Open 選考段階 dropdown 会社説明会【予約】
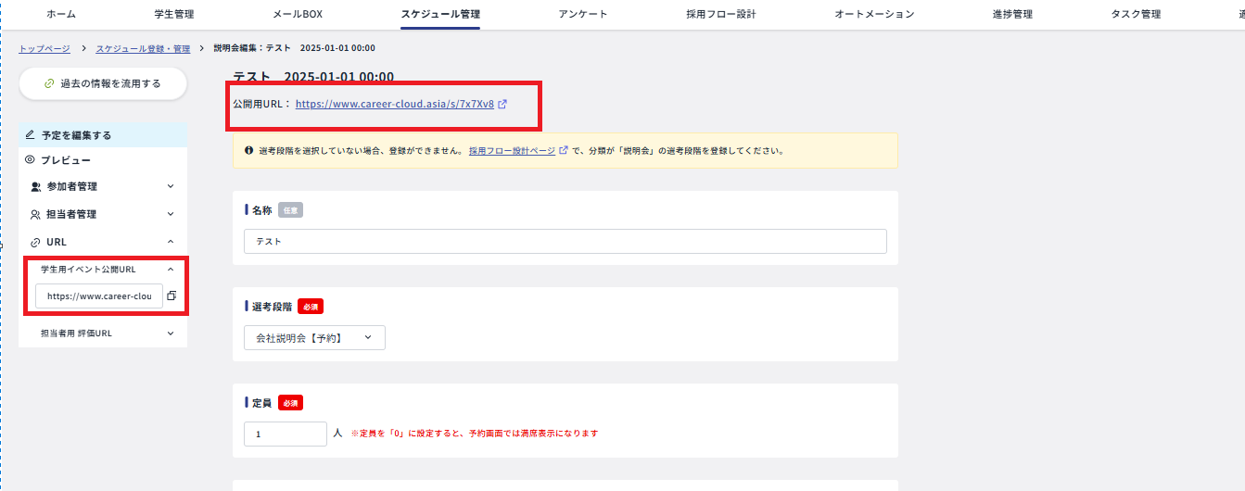 tap(314, 338)
